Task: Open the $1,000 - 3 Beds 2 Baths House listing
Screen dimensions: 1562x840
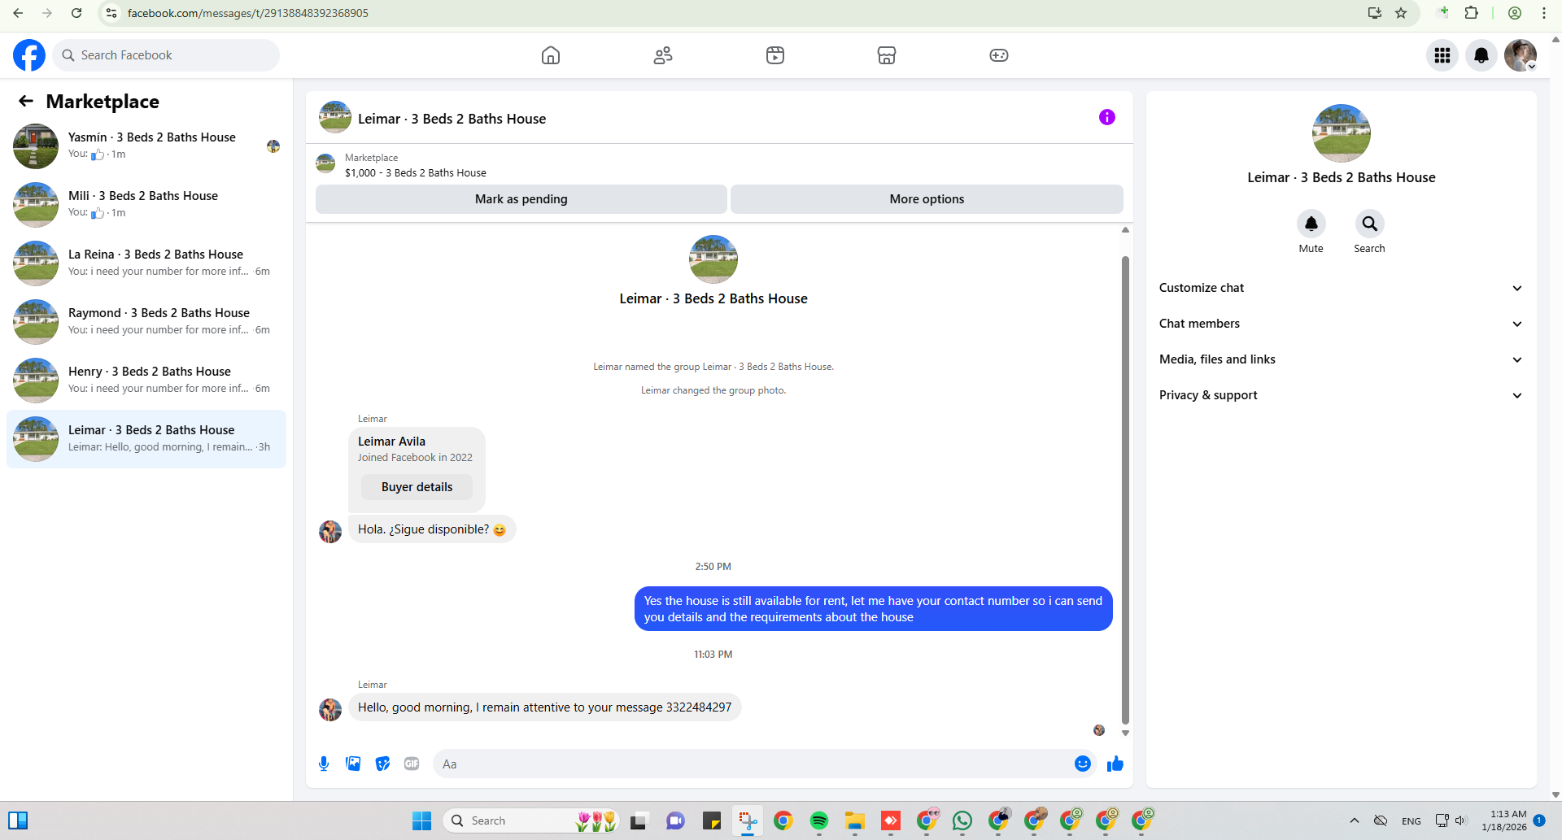Action: [416, 173]
